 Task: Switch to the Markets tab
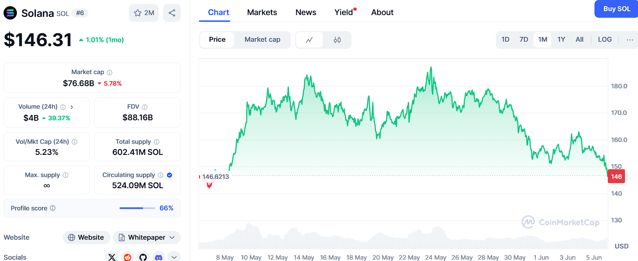pyautogui.click(x=262, y=12)
